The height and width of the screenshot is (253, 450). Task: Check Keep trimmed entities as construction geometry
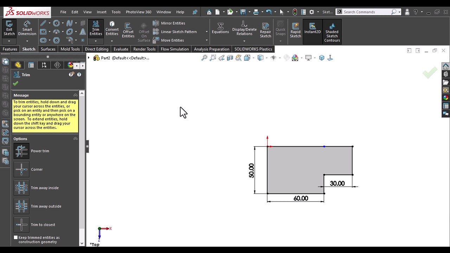click(15, 238)
